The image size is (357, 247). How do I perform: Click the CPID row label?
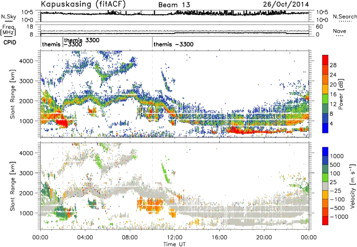point(10,42)
